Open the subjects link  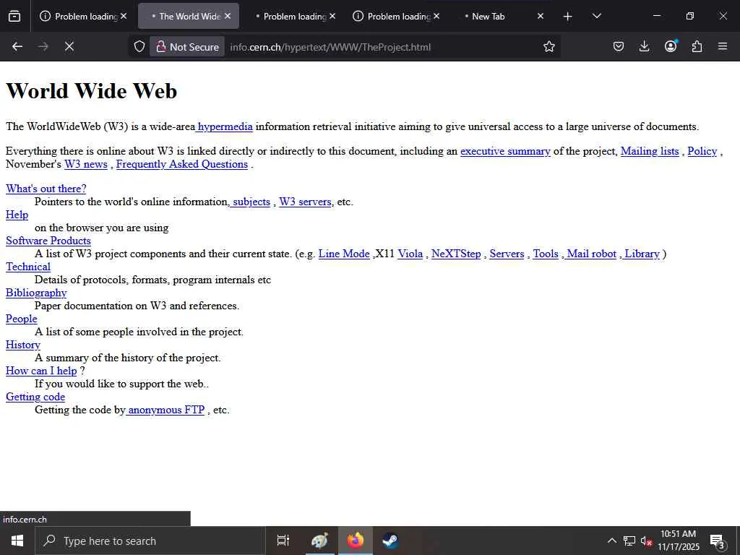pos(250,202)
